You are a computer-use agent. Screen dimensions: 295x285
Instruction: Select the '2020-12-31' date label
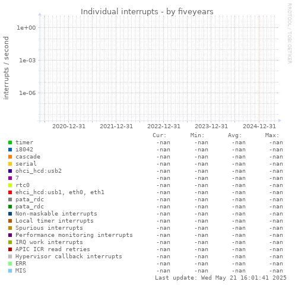[x=69, y=126]
